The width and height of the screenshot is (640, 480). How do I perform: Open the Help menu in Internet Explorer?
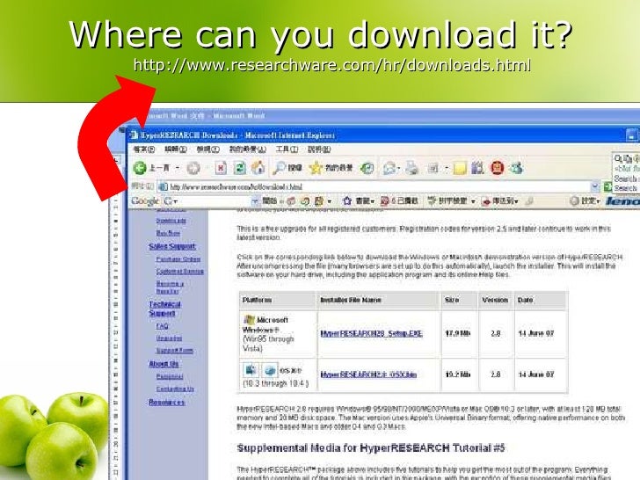(319, 149)
